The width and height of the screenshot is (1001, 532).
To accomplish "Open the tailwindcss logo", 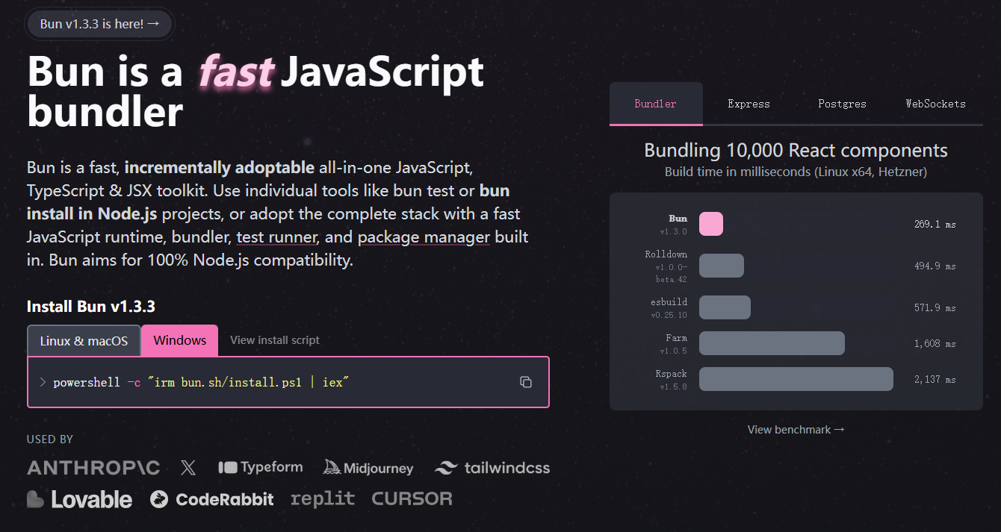I will pyautogui.click(x=492, y=468).
